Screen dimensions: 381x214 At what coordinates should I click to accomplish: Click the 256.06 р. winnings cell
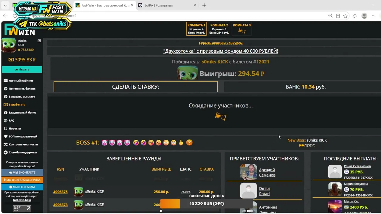(161, 192)
